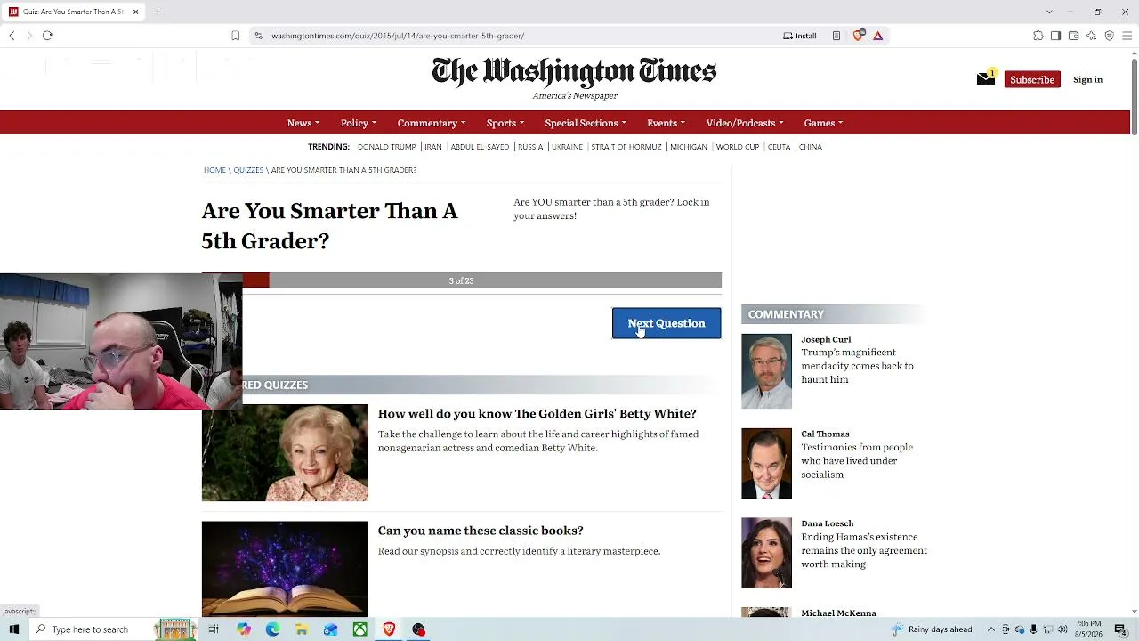The height and width of the screenshot is (641, 1139).
Task: Bookmark this page with the bookmark icon
Action: tap(235, 36)
